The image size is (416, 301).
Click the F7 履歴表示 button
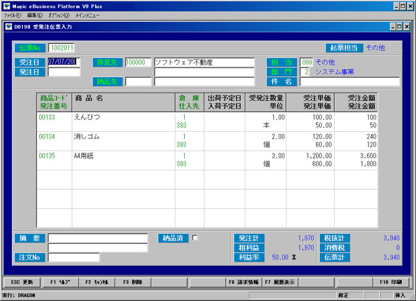280,282
